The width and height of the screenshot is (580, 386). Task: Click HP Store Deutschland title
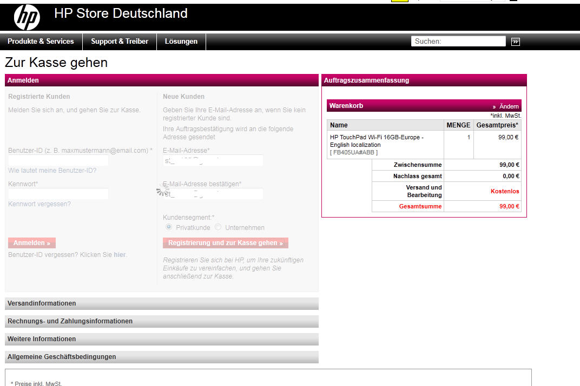tap(121, 13)
